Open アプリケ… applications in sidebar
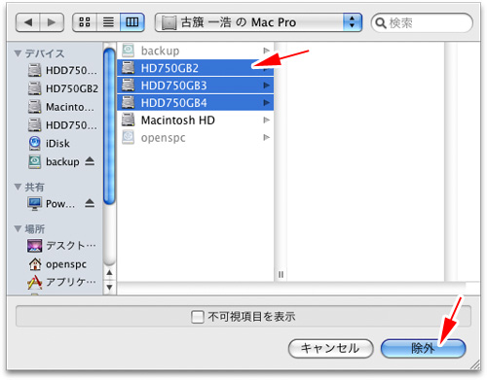Viewport: 487px width, 380px height. click(x=61, y=282)
